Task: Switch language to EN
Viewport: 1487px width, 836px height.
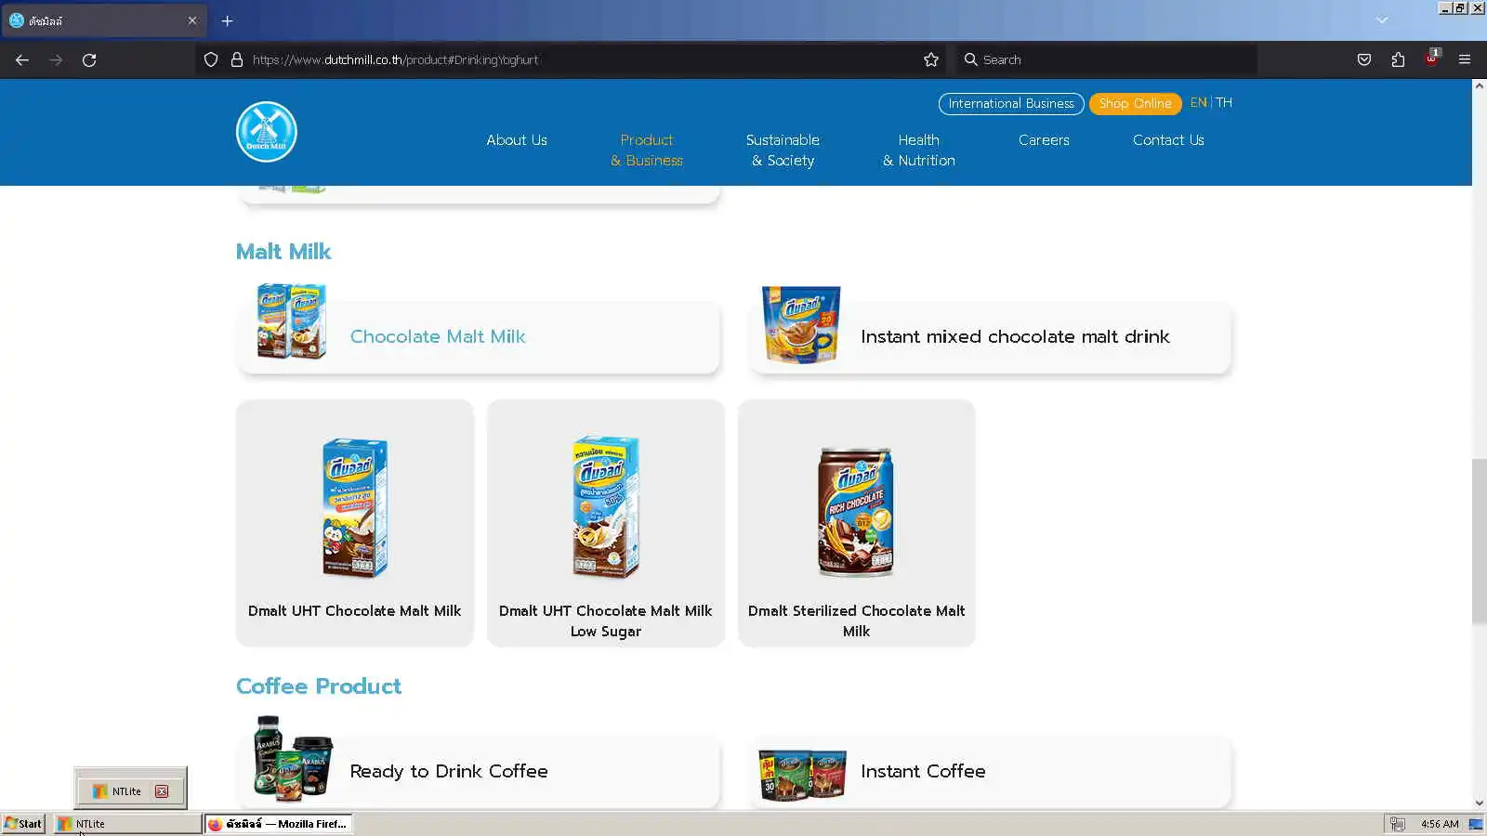Action: coord(1198,102)
